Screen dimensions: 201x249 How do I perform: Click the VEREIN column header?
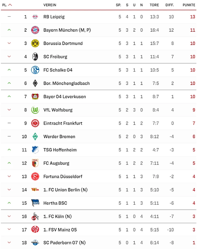(50, 5)
